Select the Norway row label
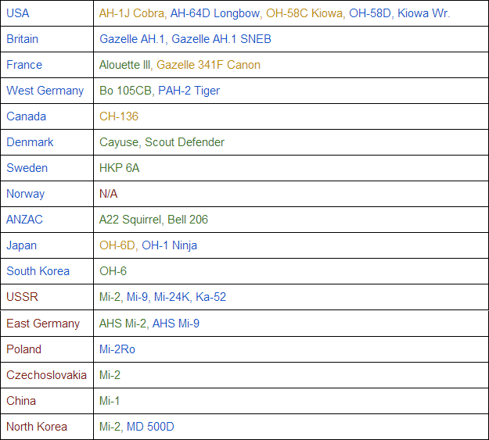Viewport: 489px width, 440px height. point(25,194)
